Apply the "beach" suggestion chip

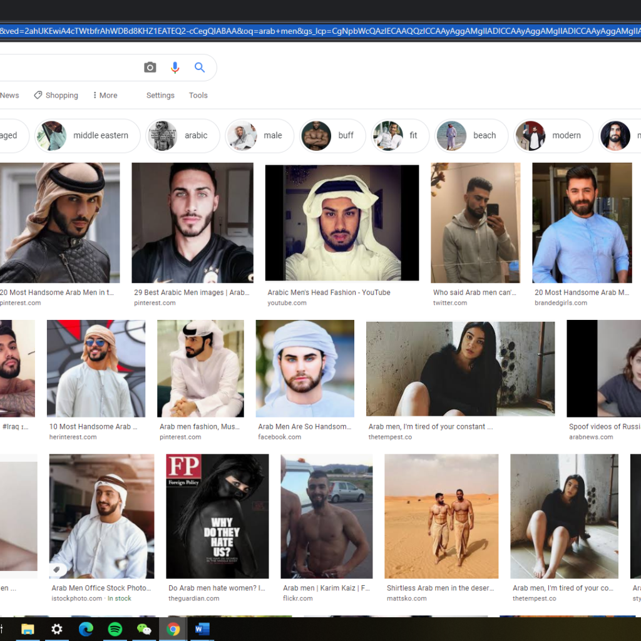pos(471,135)
